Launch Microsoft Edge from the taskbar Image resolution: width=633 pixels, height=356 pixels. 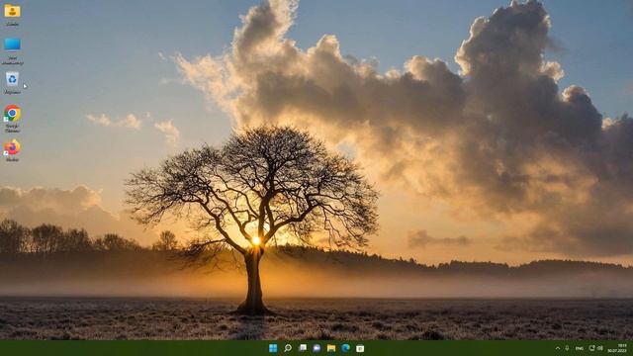345,348
